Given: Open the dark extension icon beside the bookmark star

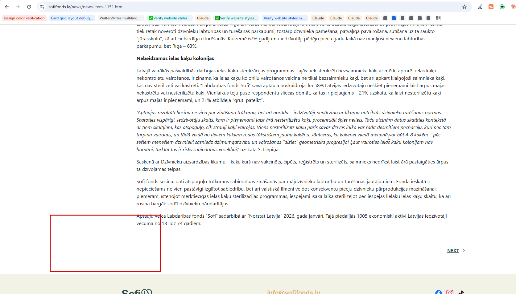Looking at the screenshot, I should [x=480, y=7].
